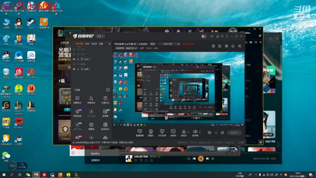
Task: Toggle visibility of the 文本 2 source
Action: [74, 59]
